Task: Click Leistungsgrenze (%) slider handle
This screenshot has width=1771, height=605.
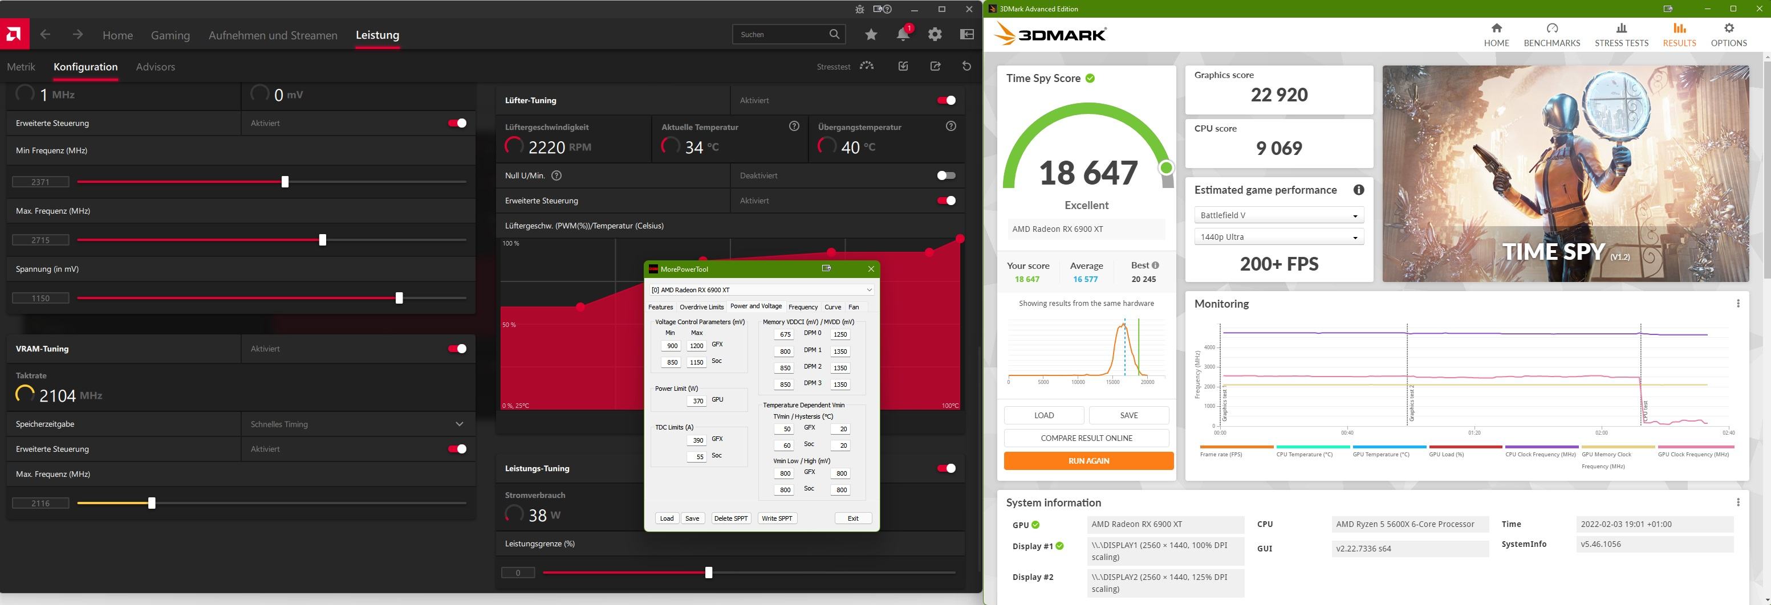Action: 709,573
